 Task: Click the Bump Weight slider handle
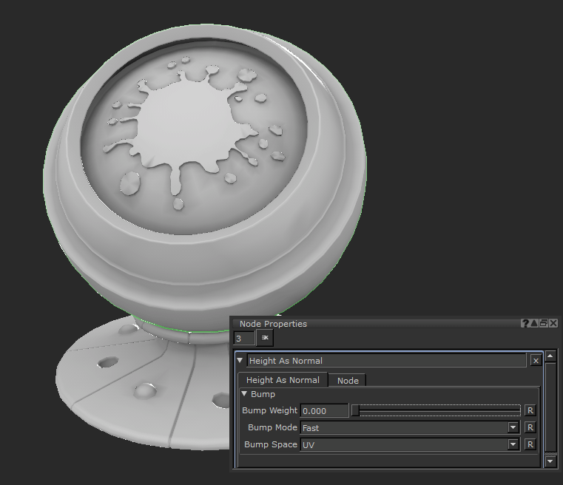pyautogui.click(x=355, y=410)
